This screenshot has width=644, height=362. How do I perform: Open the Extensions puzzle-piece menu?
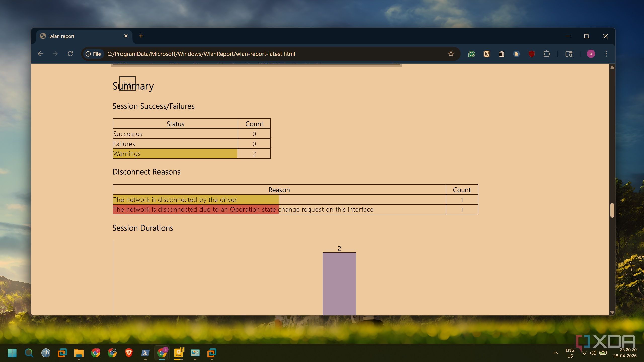click(546, 54)
